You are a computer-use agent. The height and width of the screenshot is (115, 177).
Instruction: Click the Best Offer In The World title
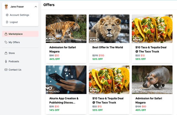tap(108, 47)
